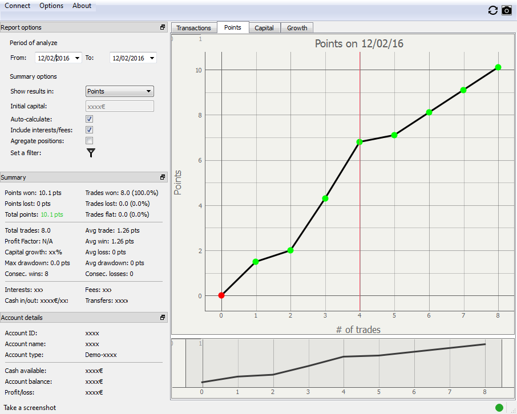Click the green data point at trade 4
517x414 pixels.
pos(360,142)
